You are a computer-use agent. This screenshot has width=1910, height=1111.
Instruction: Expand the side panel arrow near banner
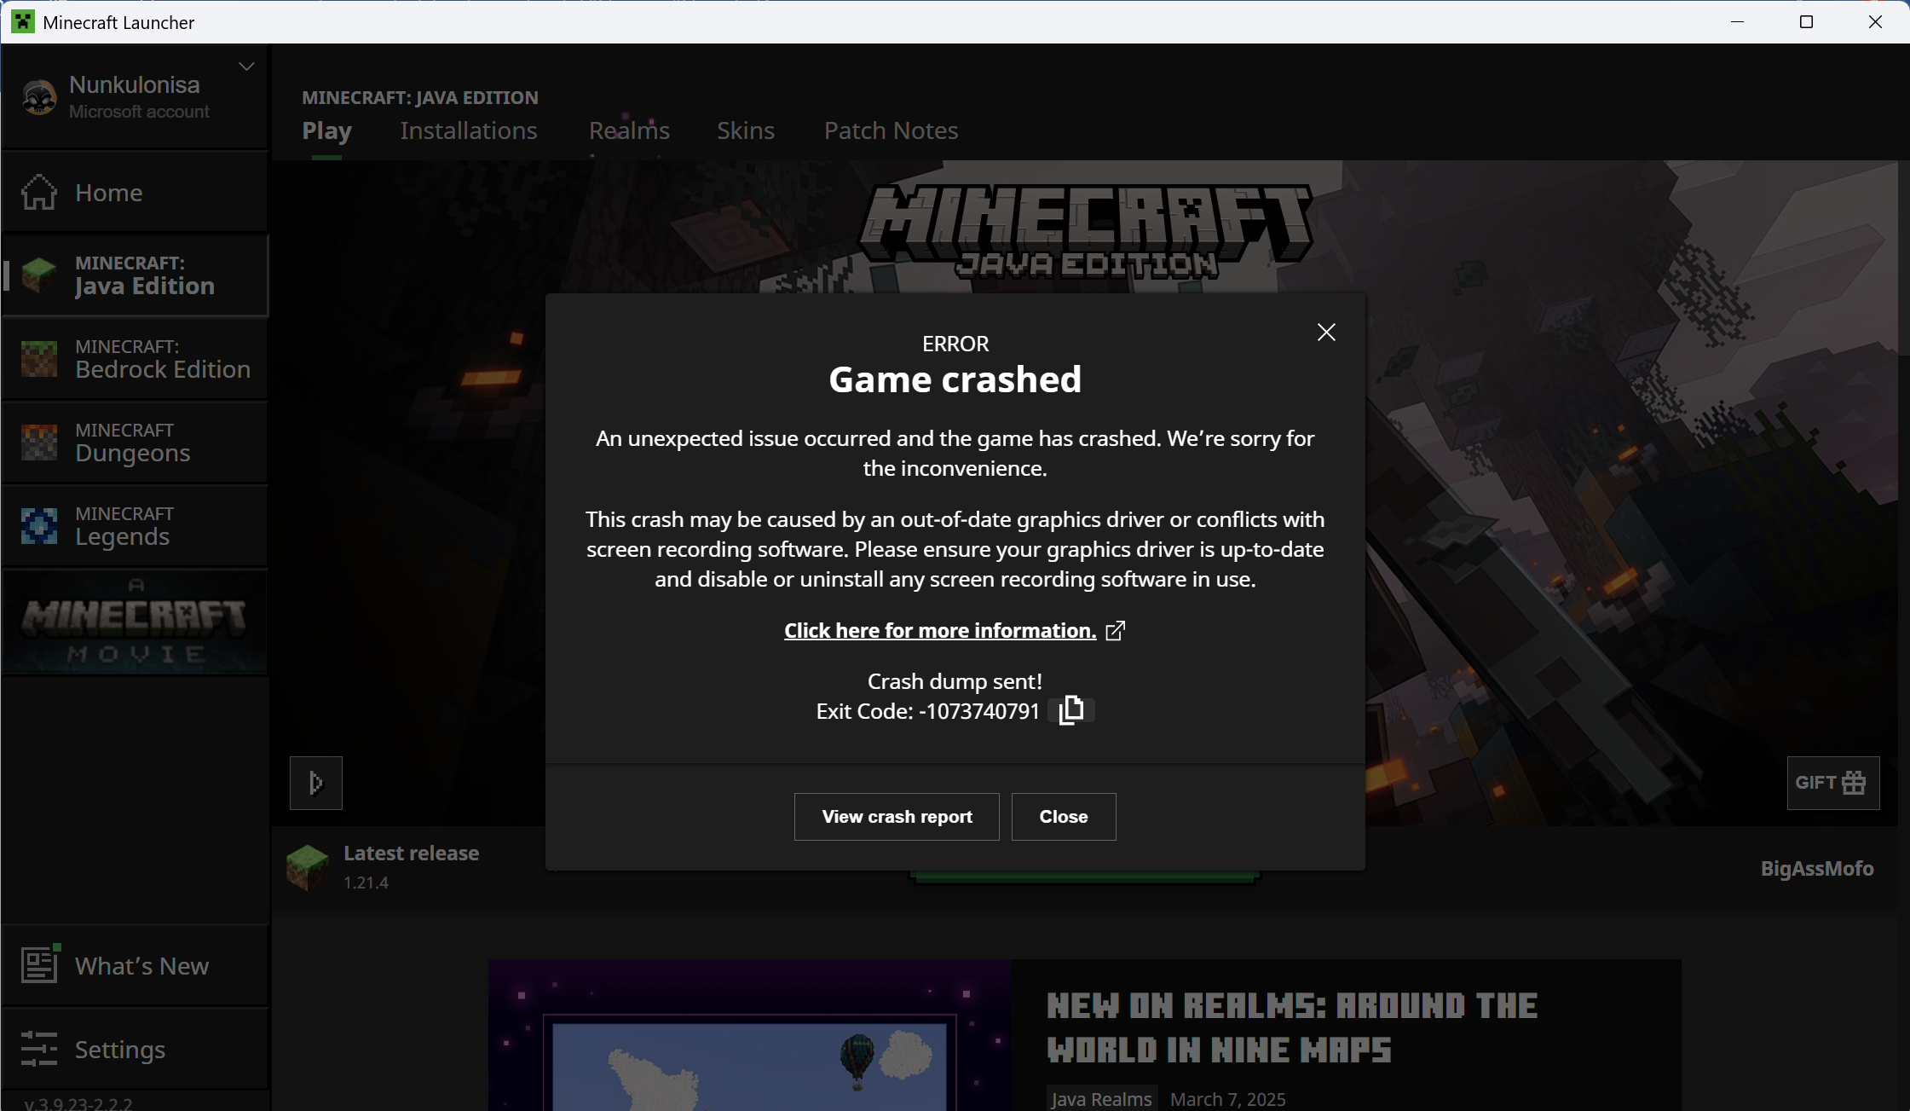click(316, 783)
